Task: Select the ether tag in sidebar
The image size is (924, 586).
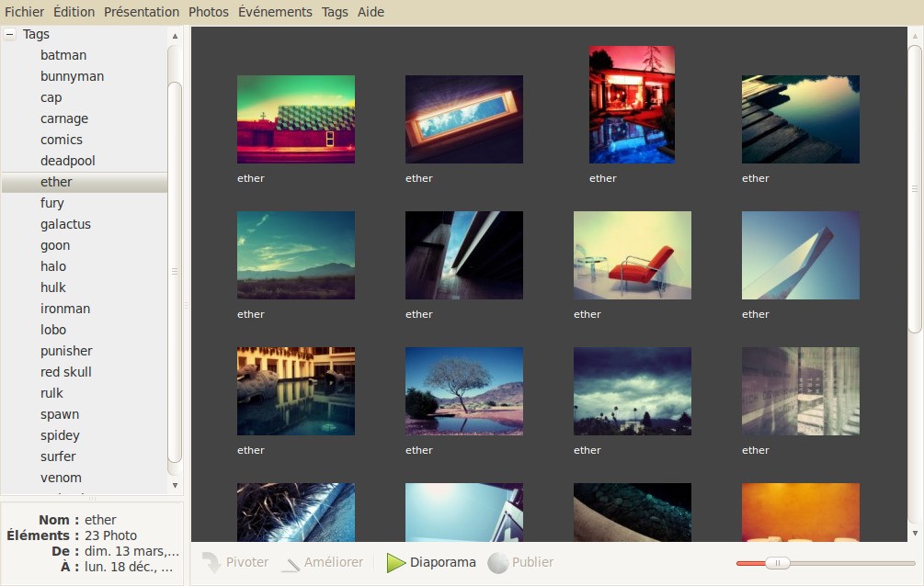Action: pos(85,182)
